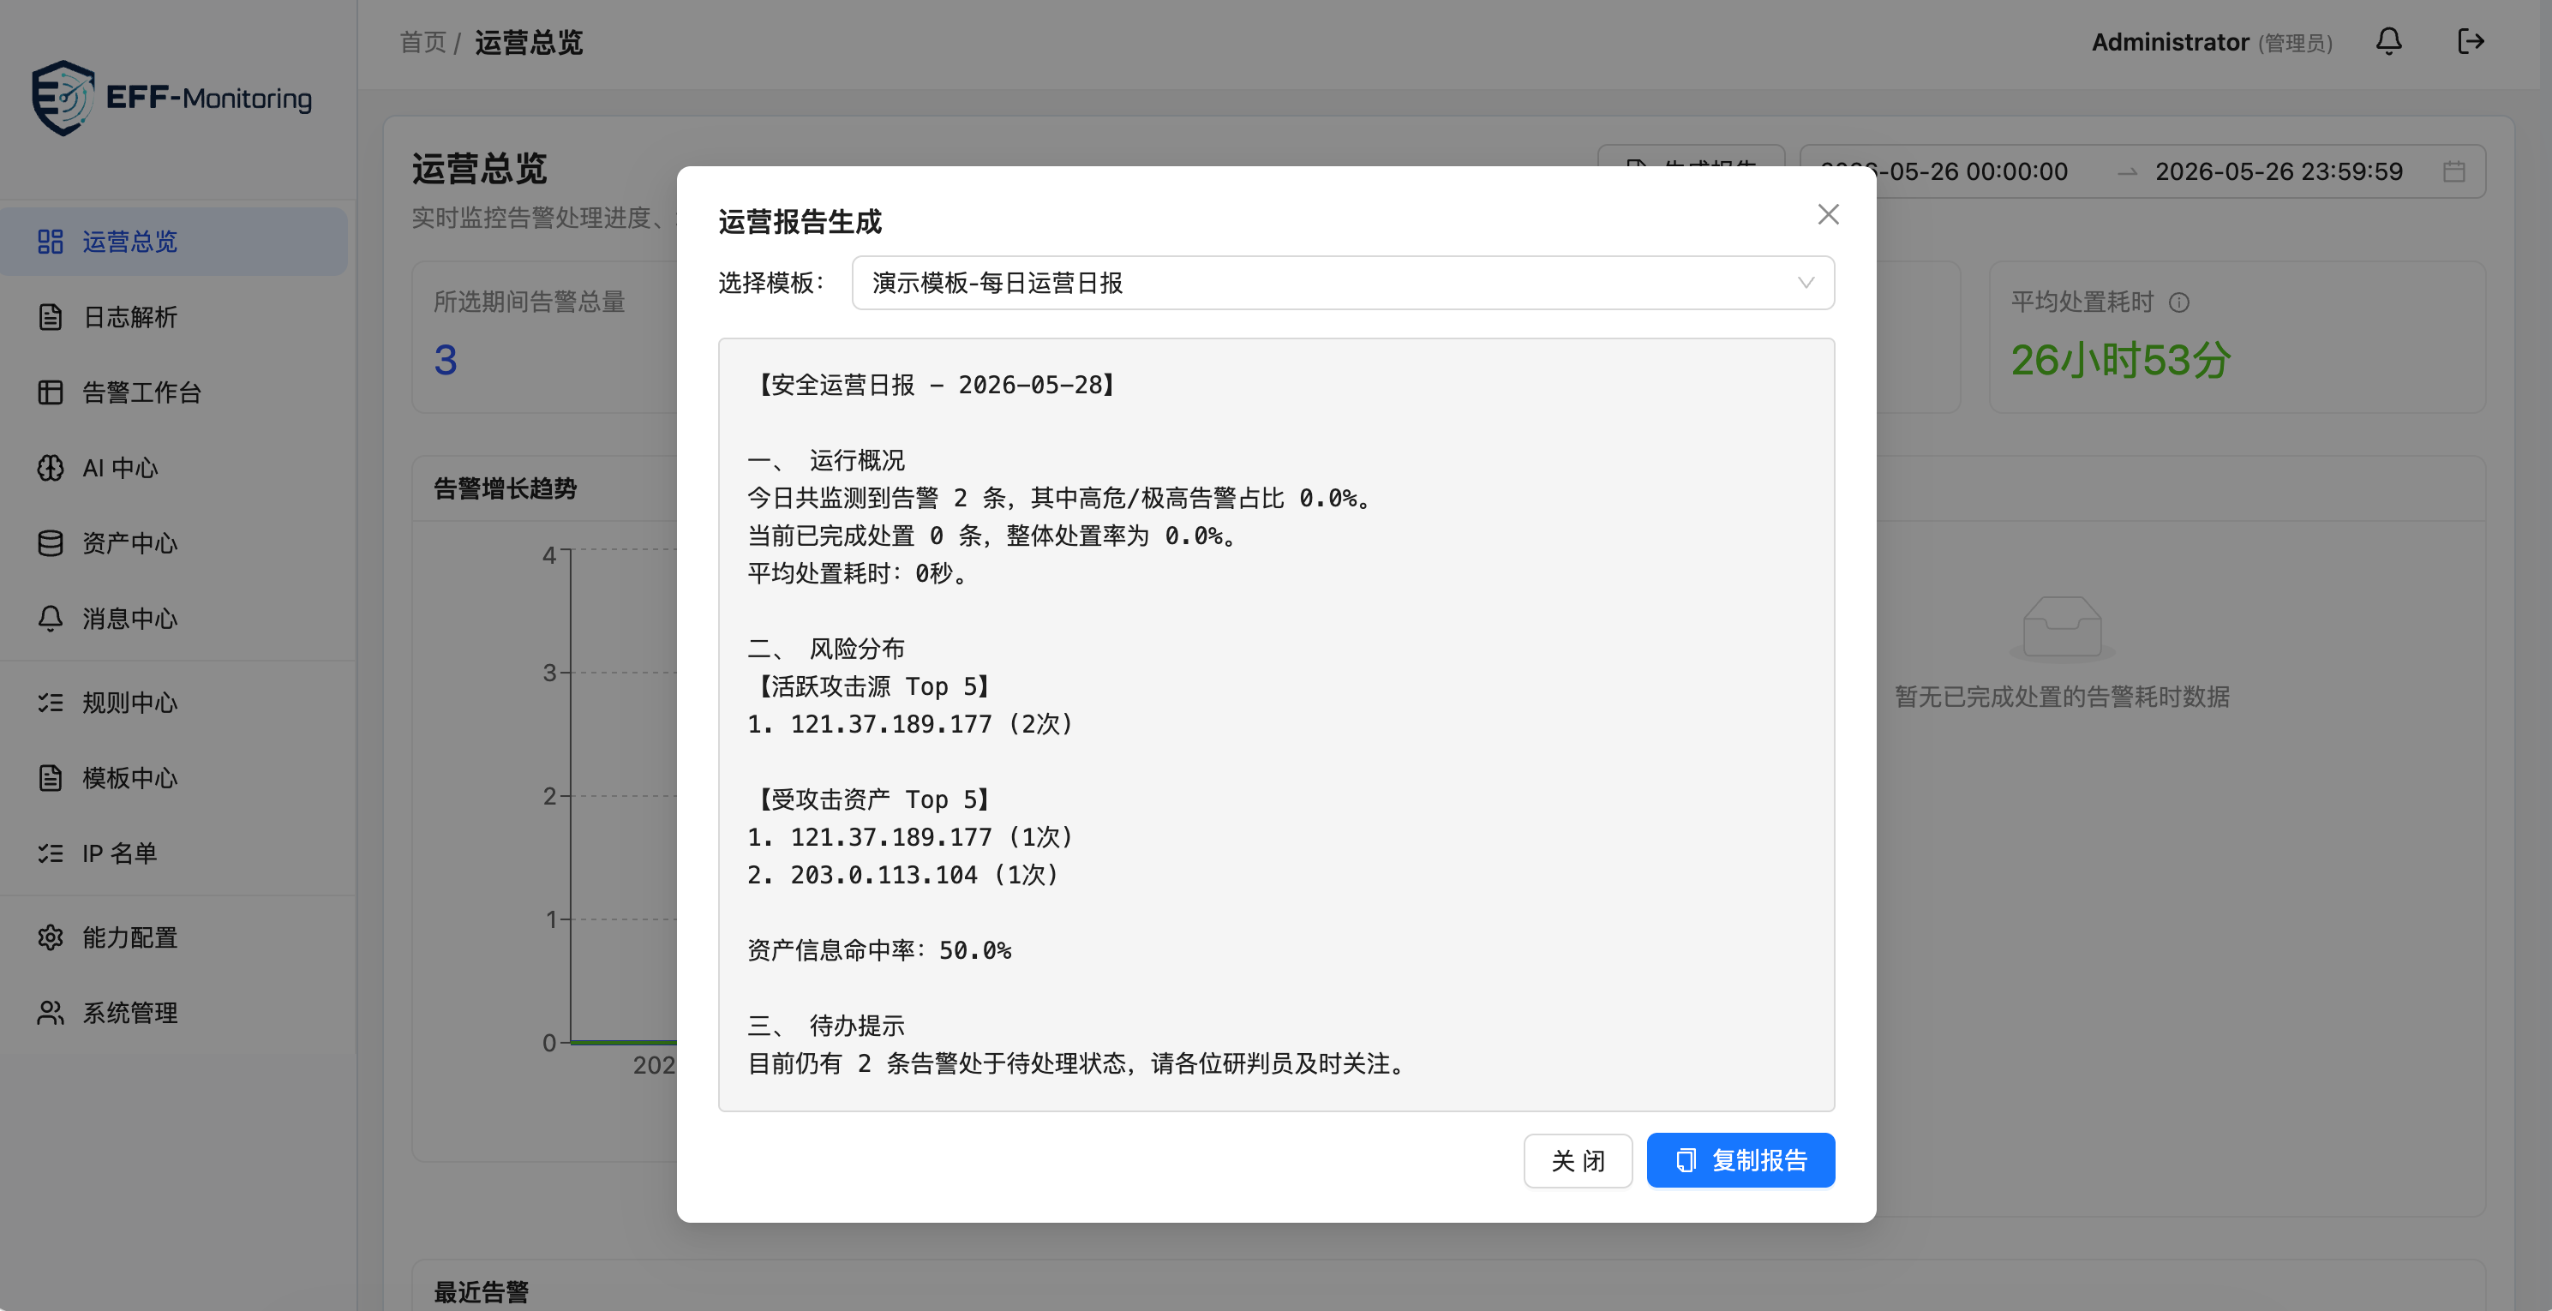Click the 能力配置 gear icon
The width and height of the screenshot is (2552, 1311).
51,937
